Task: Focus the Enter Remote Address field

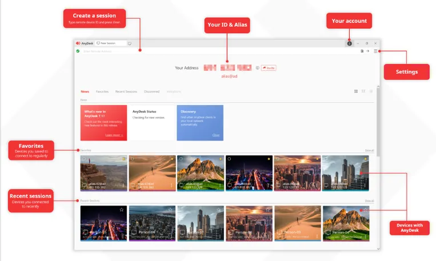Action: 219,51
